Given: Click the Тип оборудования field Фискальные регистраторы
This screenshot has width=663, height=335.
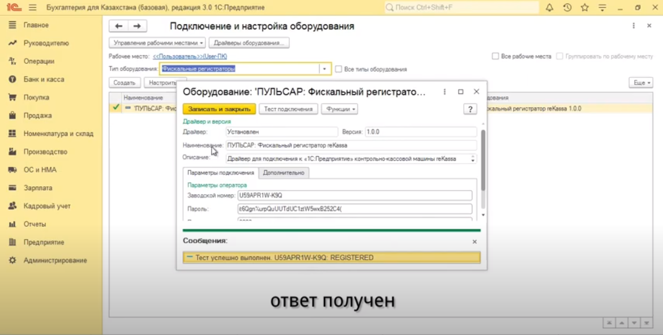Looking at the screenshot, I should tap(239, 69).
